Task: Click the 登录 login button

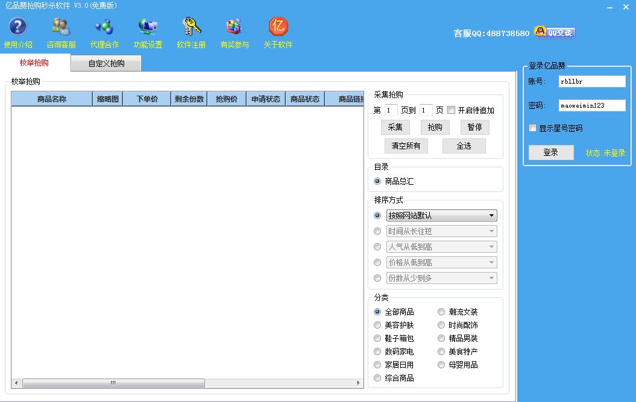Action: 550,152
